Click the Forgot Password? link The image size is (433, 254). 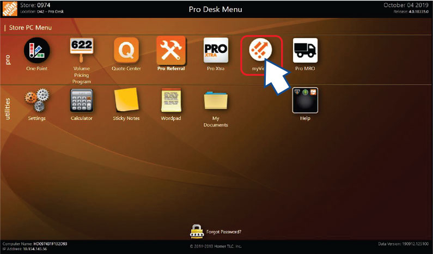point(224,232)
